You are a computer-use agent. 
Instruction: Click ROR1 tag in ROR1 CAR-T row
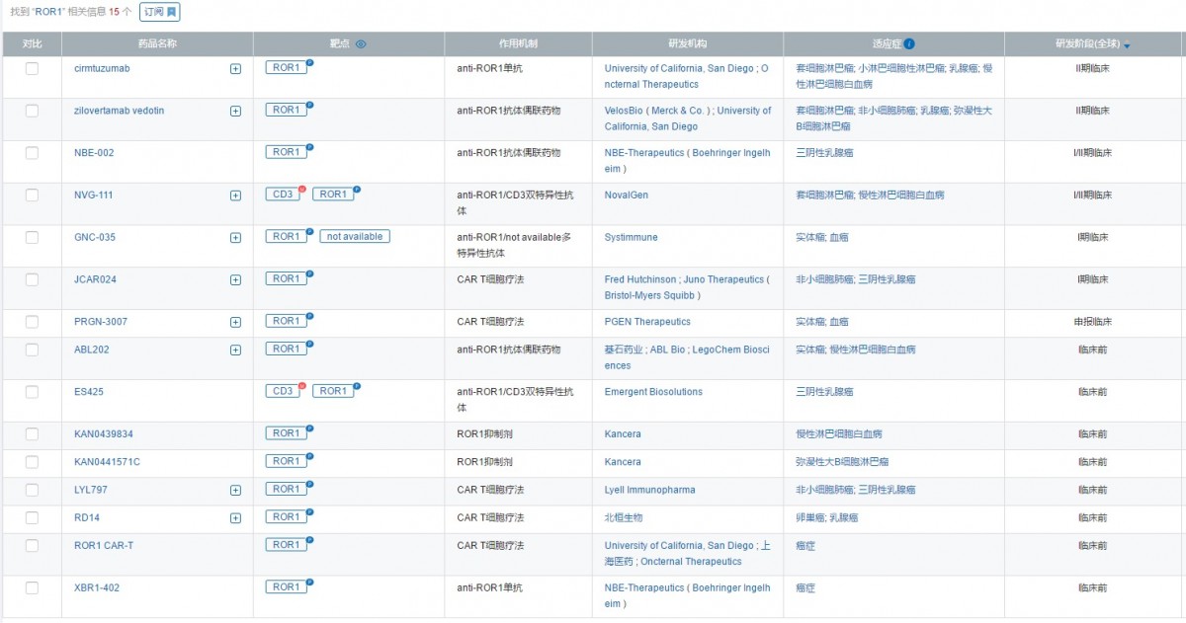pos(287,545)
